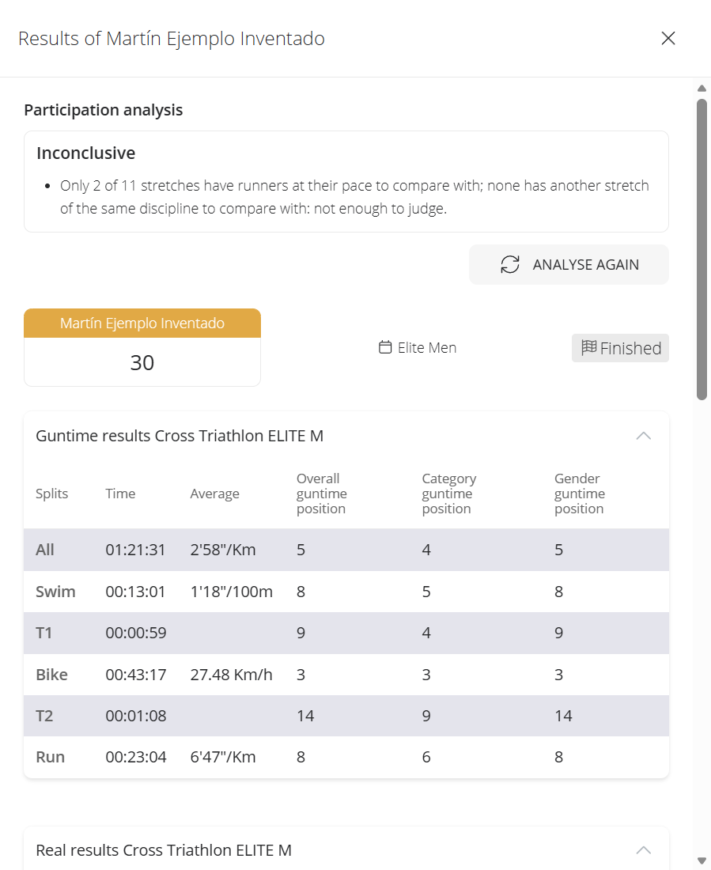The height and width of the screenshot is (870, 711).
Task: Click T2 overall guntime position 14
Action: (305, 716)
